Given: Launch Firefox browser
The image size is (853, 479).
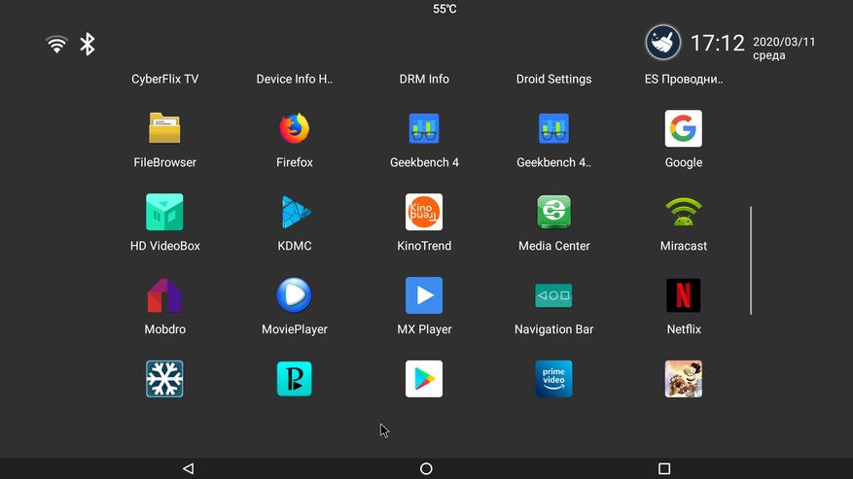Looking at the screenshot, I should coord(295,129).
